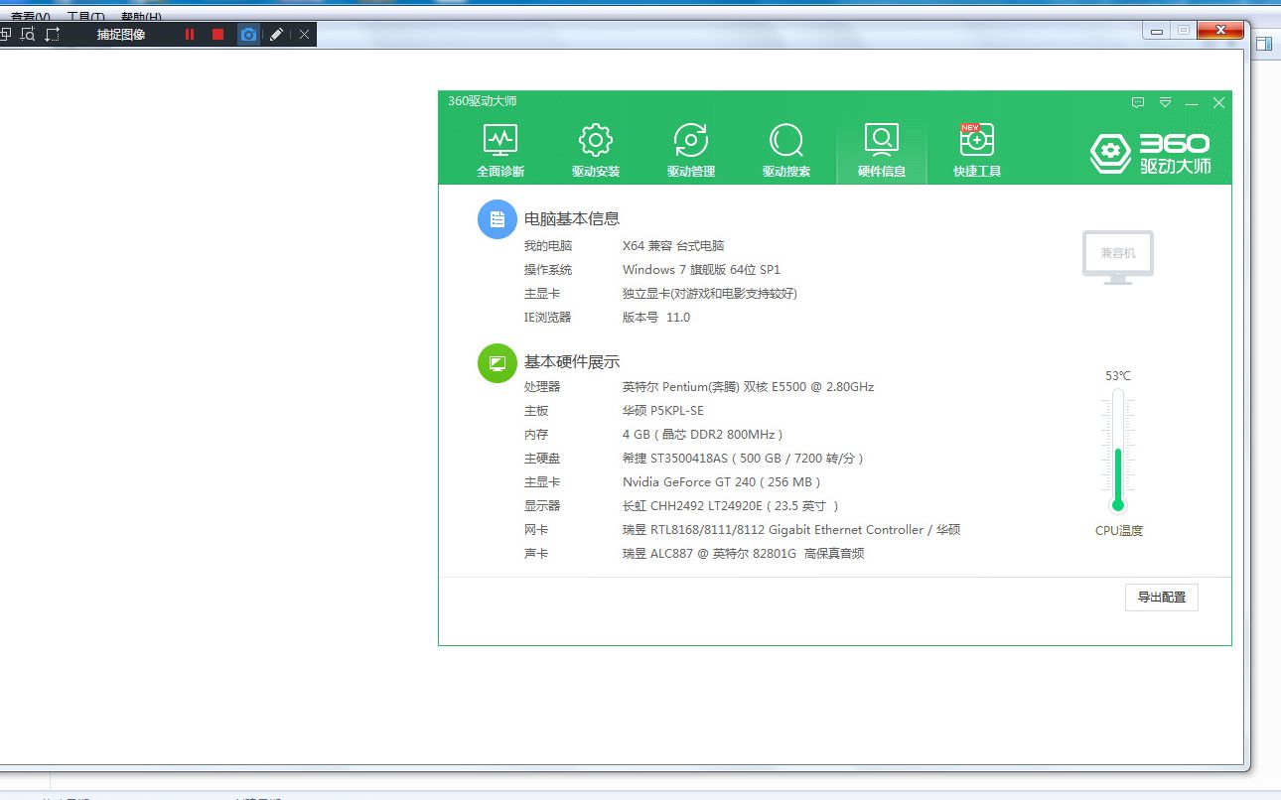Close the 捕捉图像 capture toolbar

pos(305,34)
